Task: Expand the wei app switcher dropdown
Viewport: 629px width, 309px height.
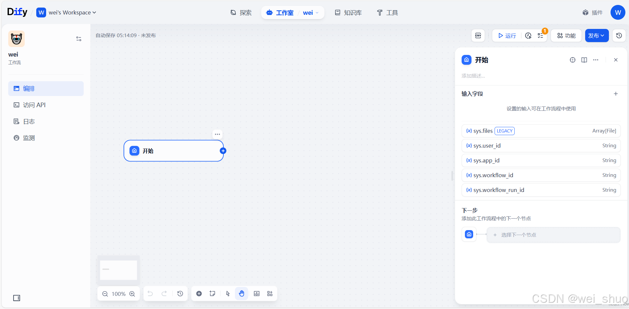Action: click(x=311, y=12)
